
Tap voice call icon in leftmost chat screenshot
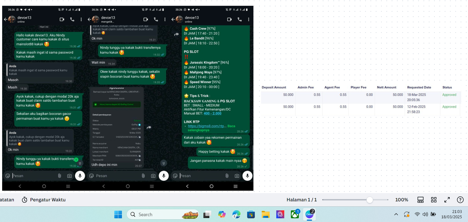[x=72, y=19]
